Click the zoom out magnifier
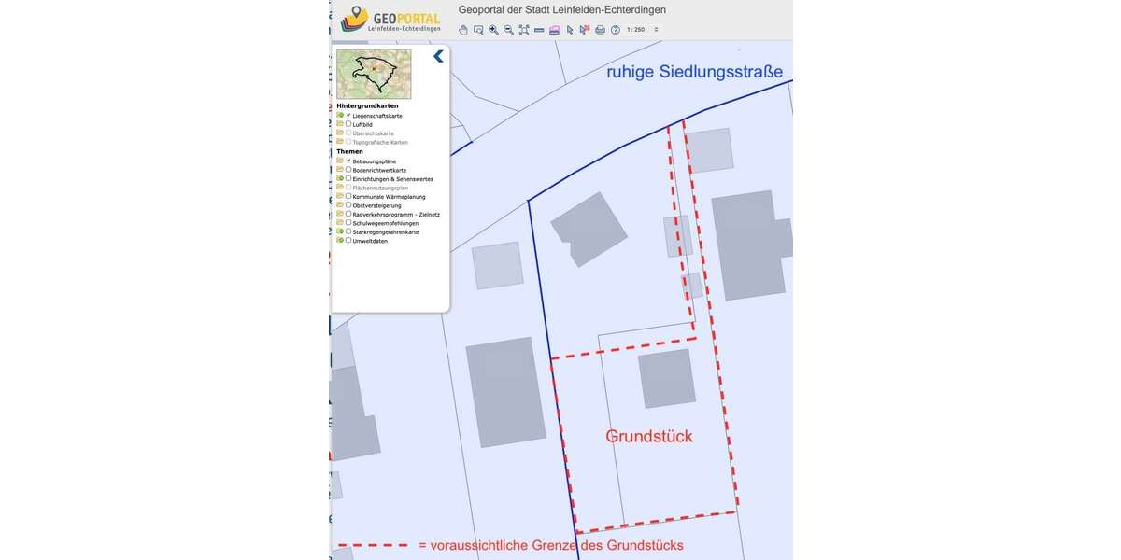 coord(508,30)
